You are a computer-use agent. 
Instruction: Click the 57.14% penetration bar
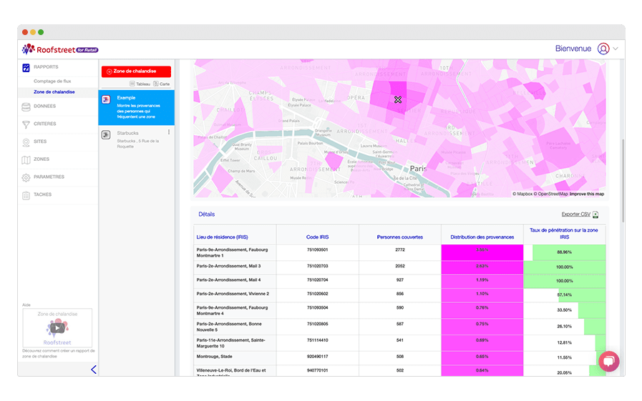pos(582,294)
